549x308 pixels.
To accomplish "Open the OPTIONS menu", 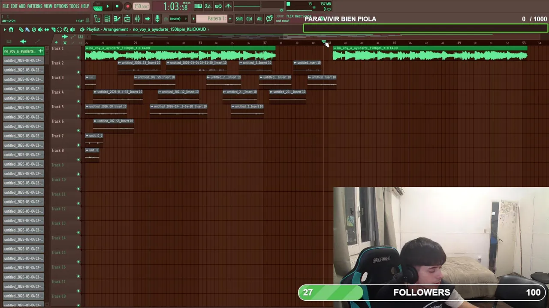I will tap(61, 6).
